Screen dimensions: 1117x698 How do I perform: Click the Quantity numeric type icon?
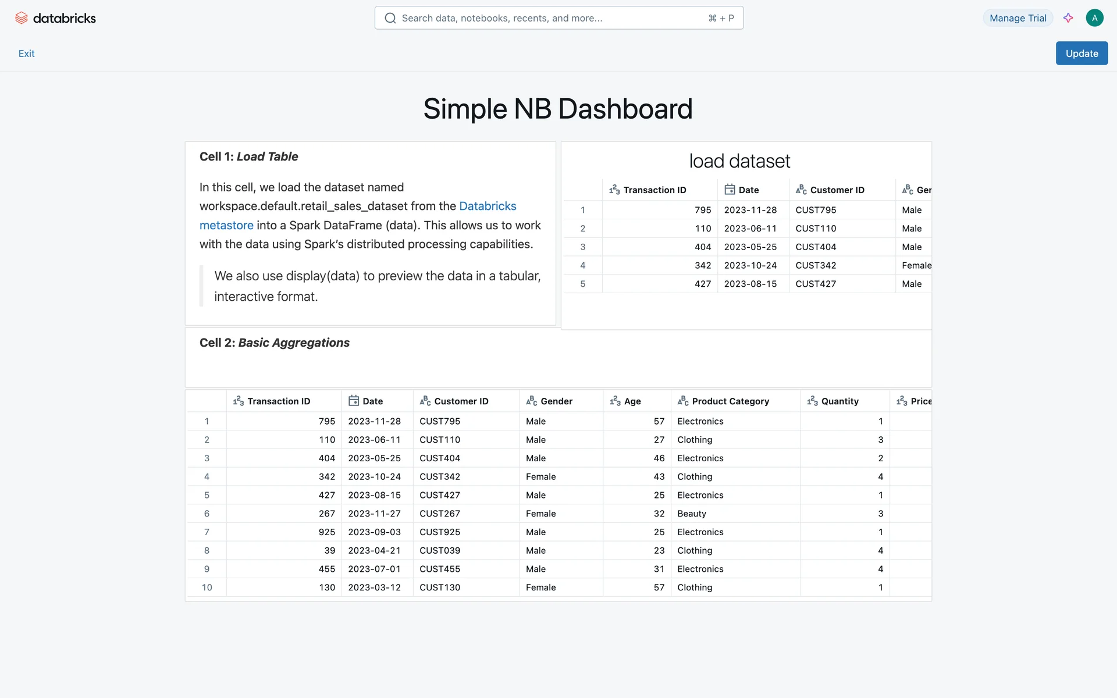tap(812, 401)
